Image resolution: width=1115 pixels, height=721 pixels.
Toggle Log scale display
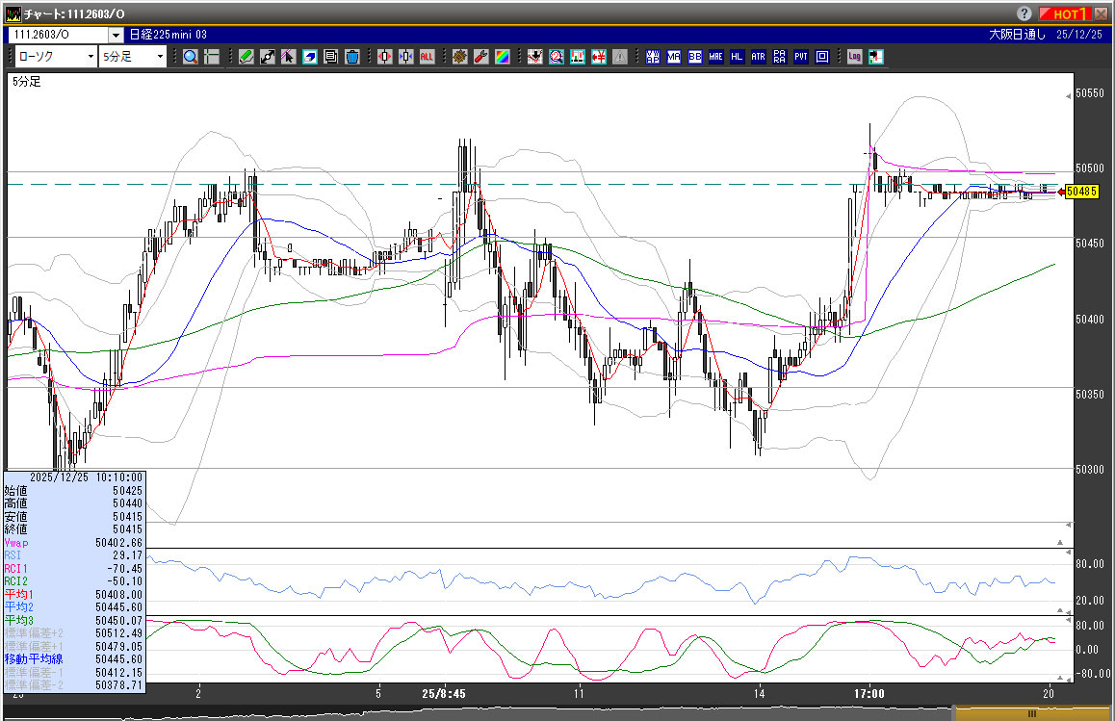tap(854, 57)
